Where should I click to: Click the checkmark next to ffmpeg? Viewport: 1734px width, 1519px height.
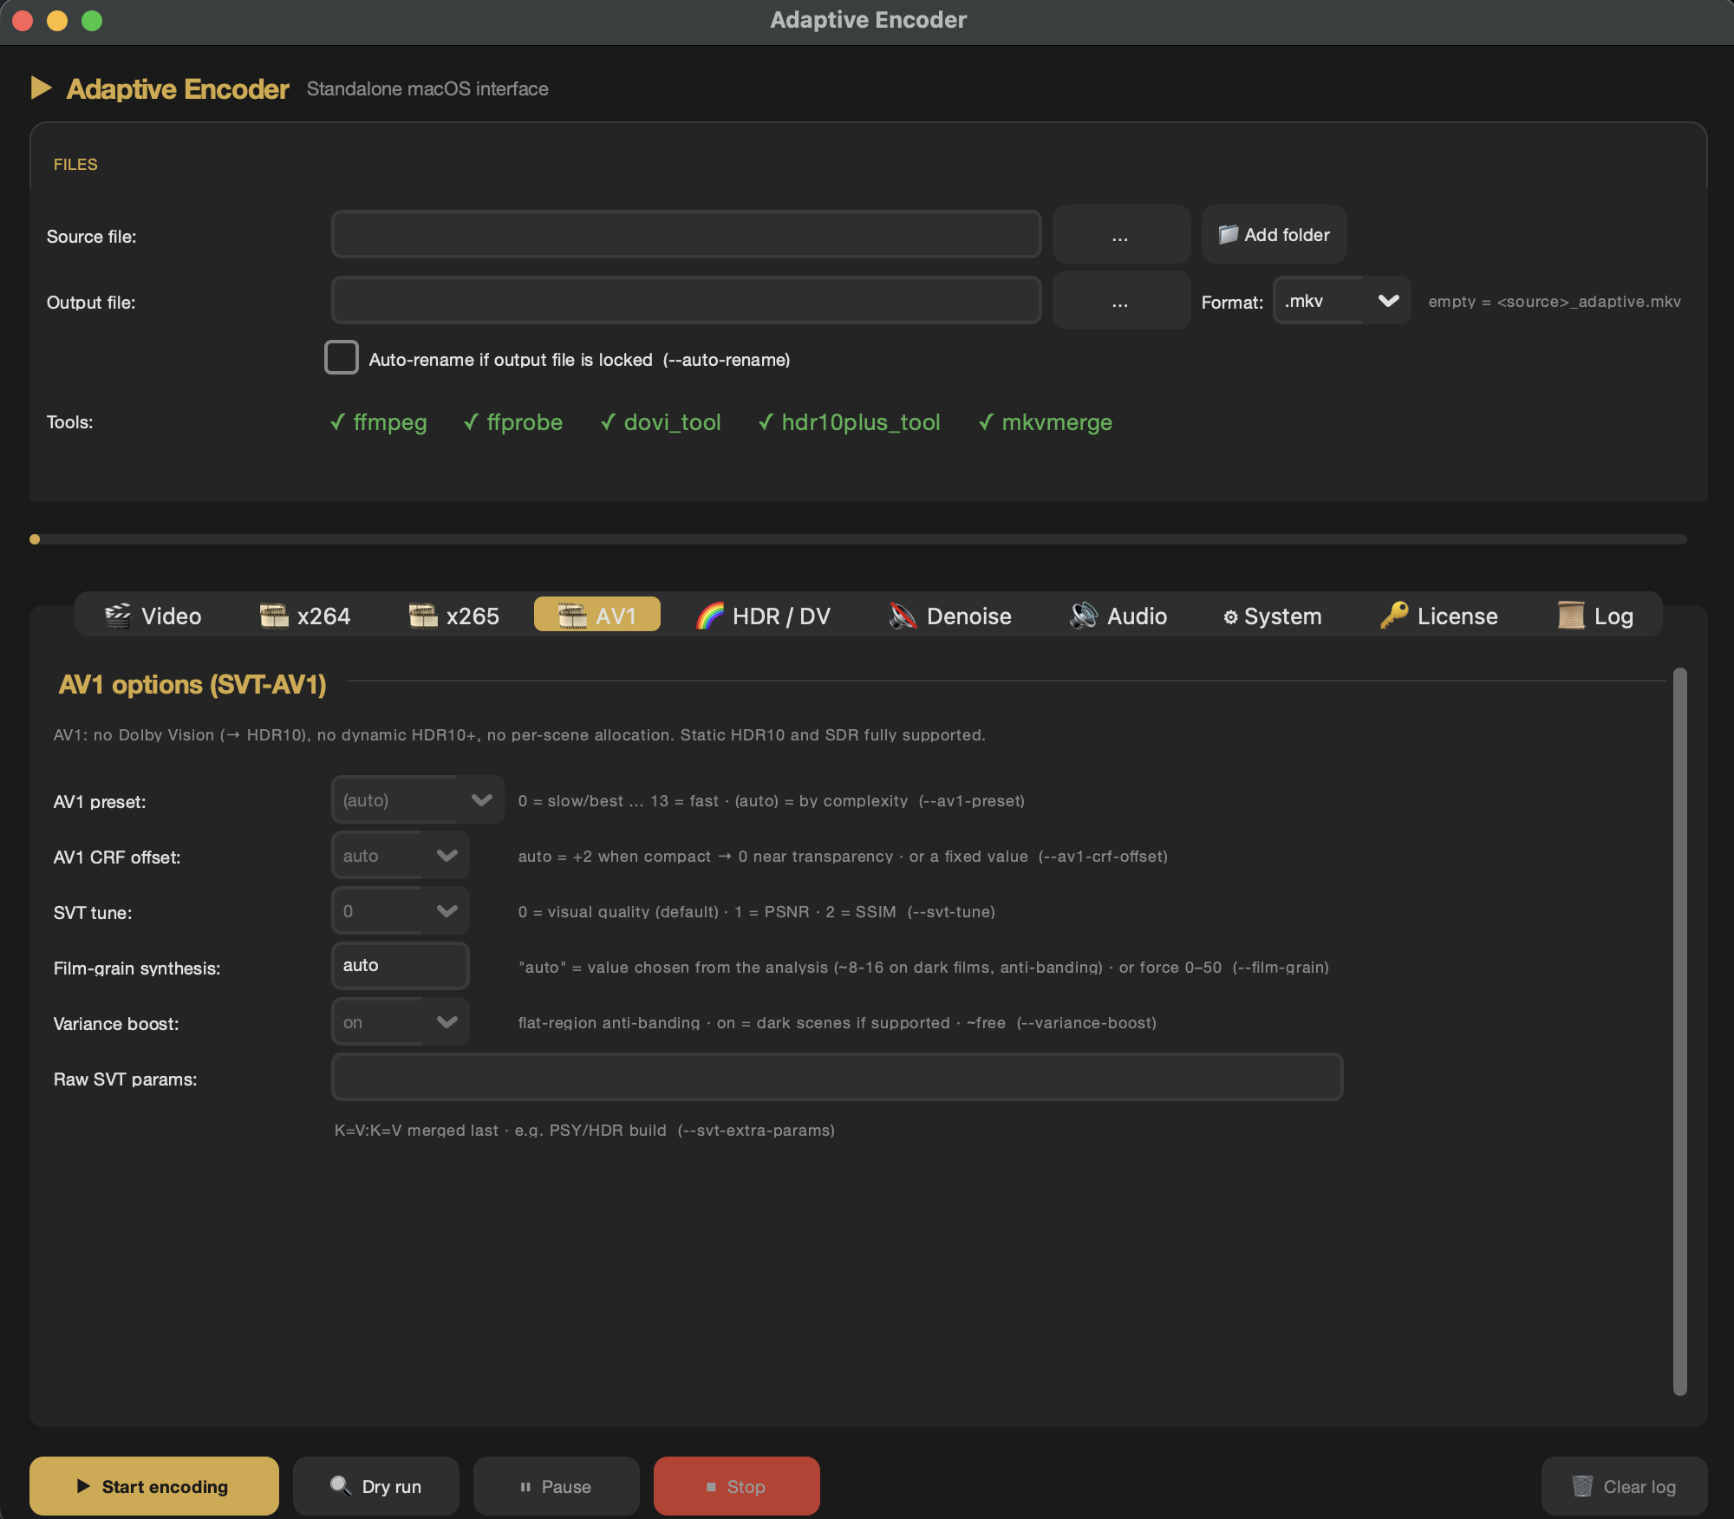click(x=337, y=422)
